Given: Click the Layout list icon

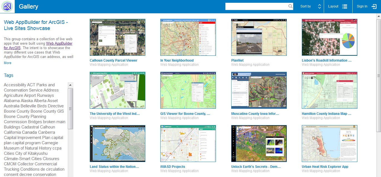Looking at the screenshot, I should (x=345, y=6).
